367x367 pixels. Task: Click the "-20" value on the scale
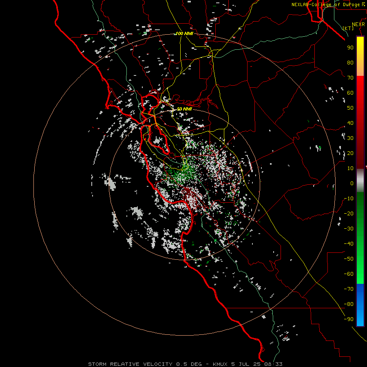coord(349,213)
